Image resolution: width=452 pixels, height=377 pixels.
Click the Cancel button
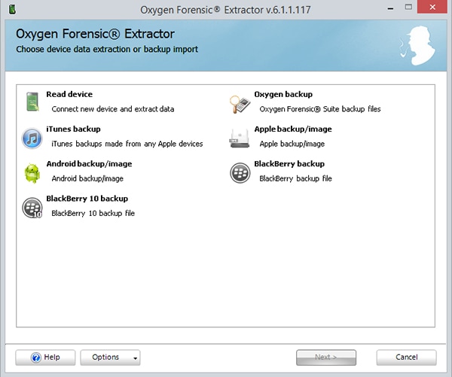[x=406, y=357]
